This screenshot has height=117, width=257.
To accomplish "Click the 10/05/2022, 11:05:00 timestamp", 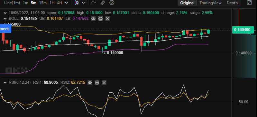I will [x=27, y=13].
